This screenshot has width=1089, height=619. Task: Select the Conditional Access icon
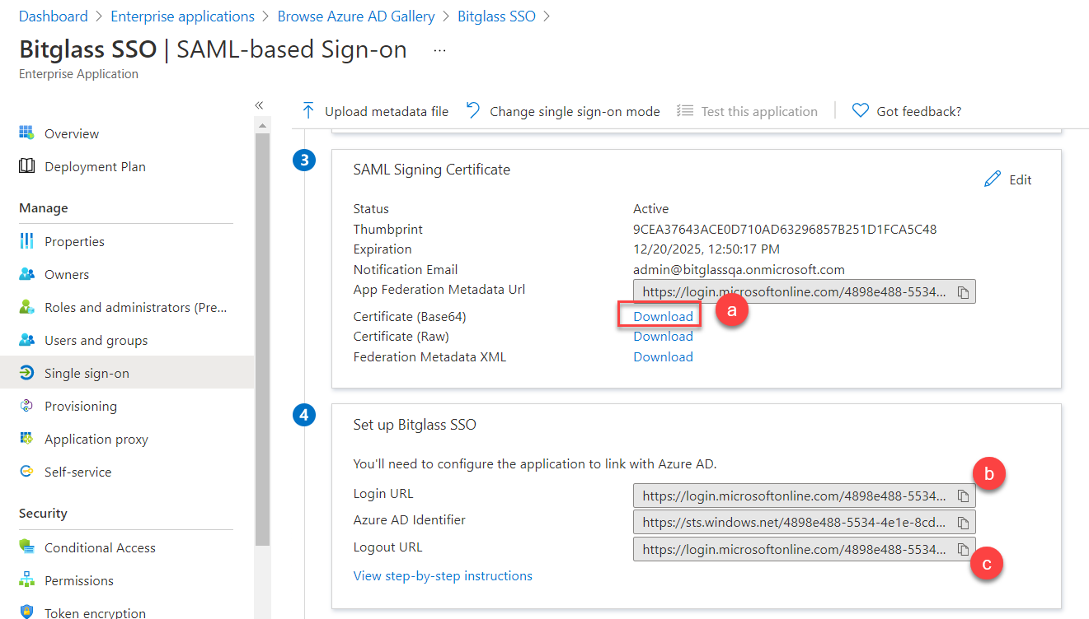tap(27, 547)
